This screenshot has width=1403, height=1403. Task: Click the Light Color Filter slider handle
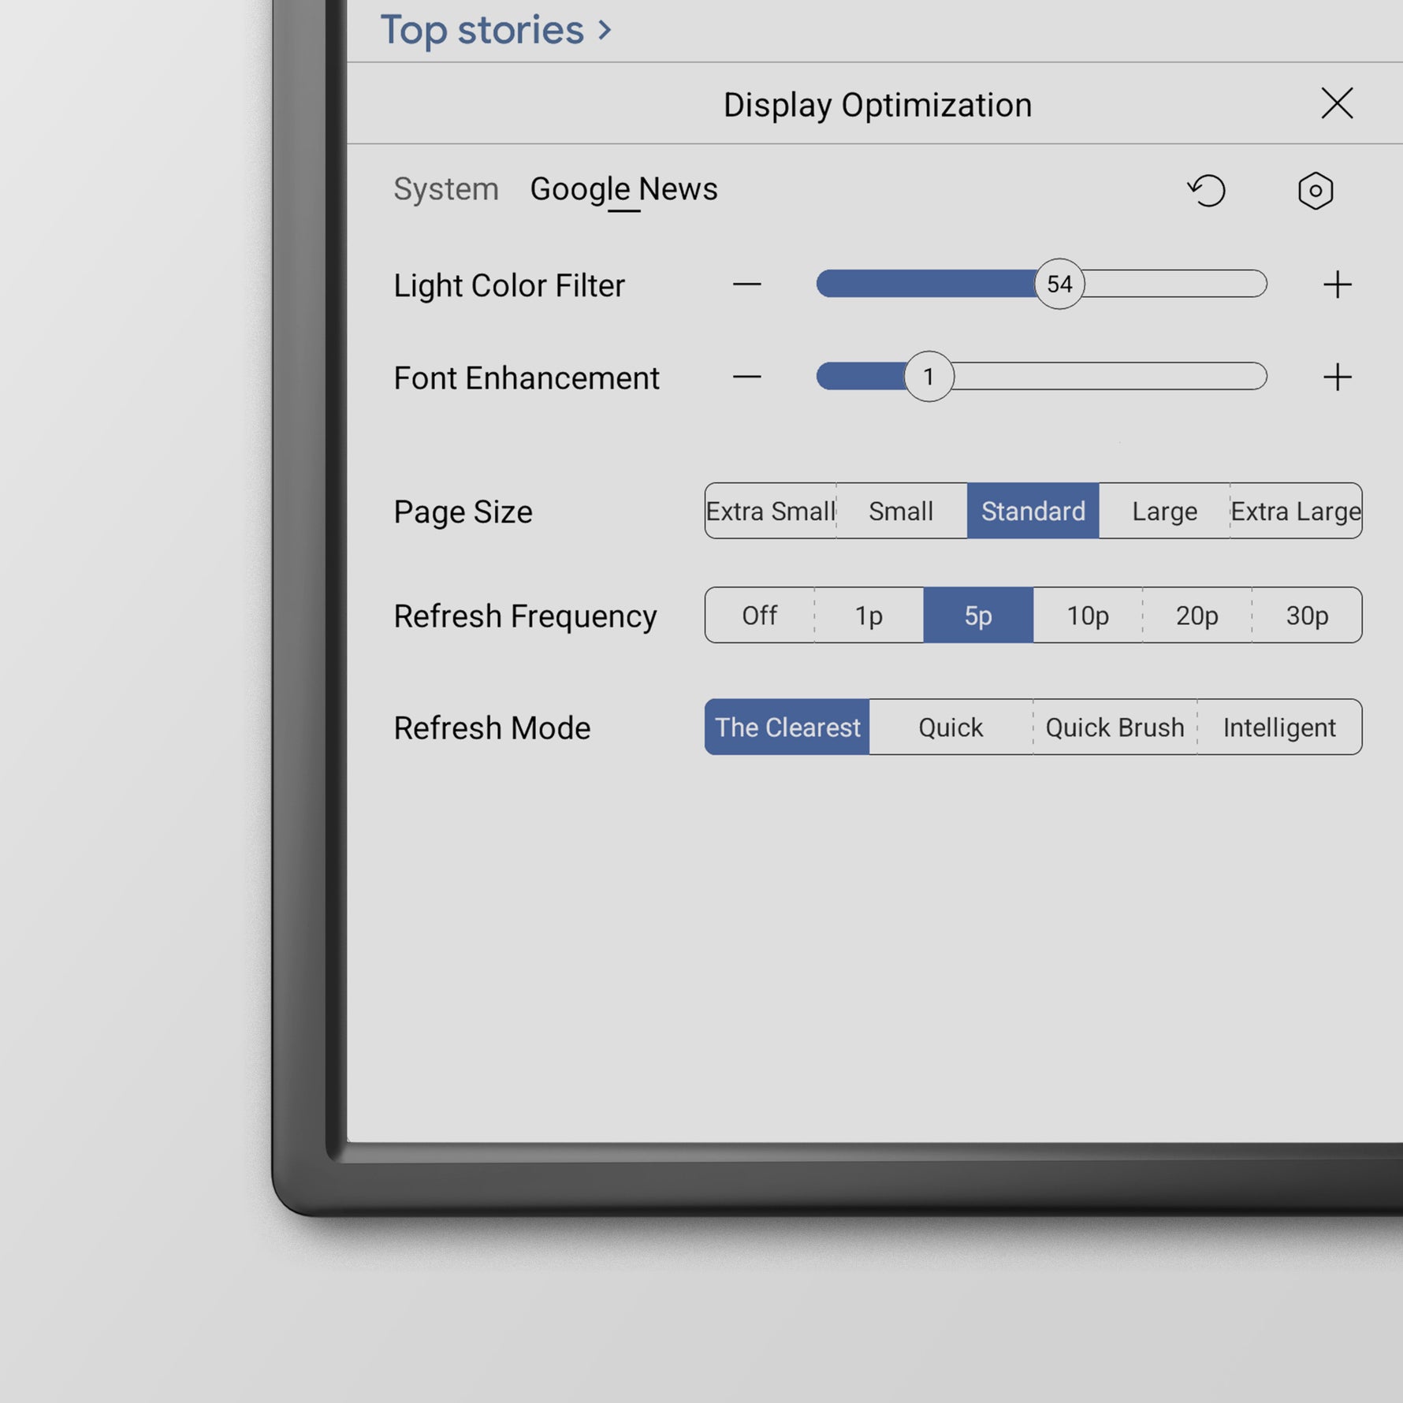point(1059,285)
